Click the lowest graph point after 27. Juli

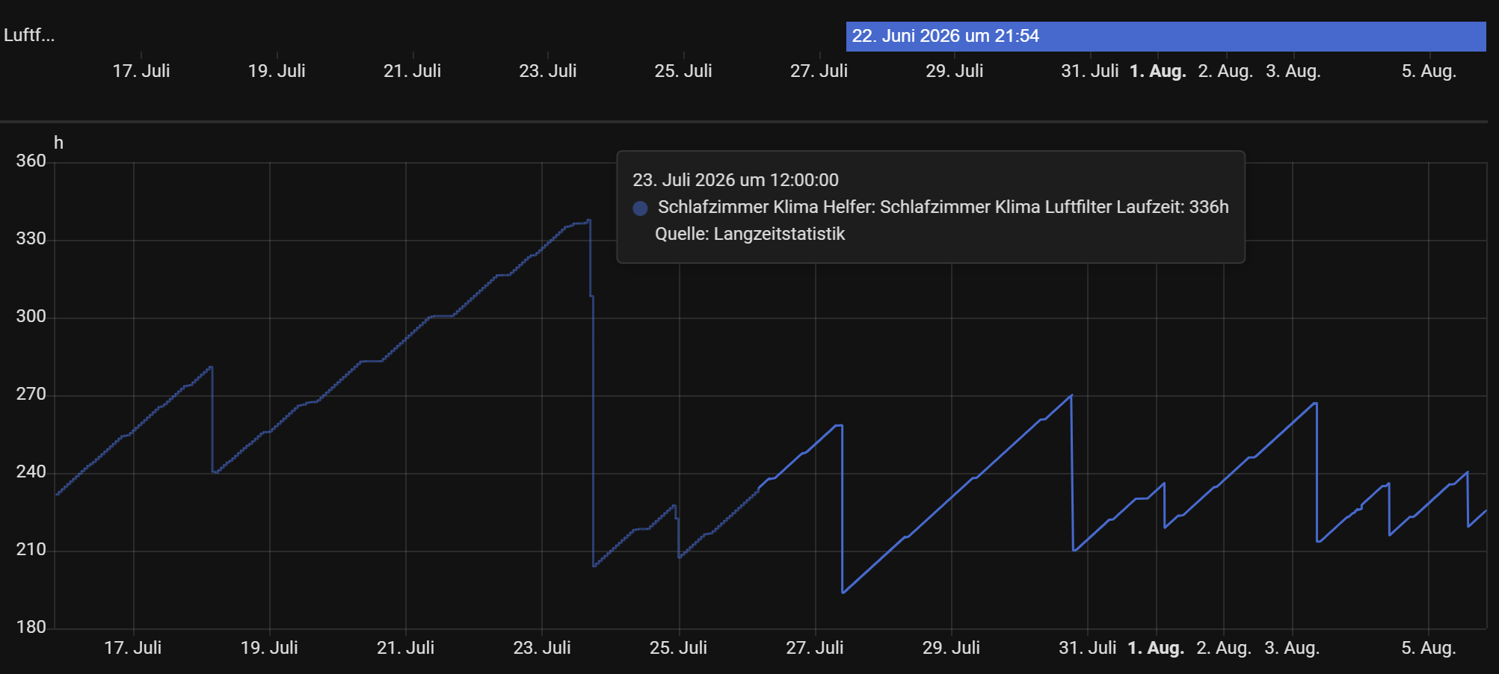click(x=843, y=593)
